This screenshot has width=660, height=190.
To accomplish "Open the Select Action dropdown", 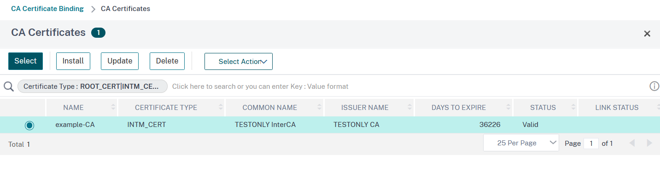I will pos(239,62).
